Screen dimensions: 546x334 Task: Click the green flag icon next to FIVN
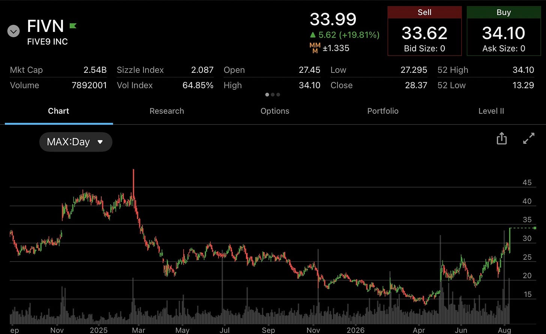[73, 26]
